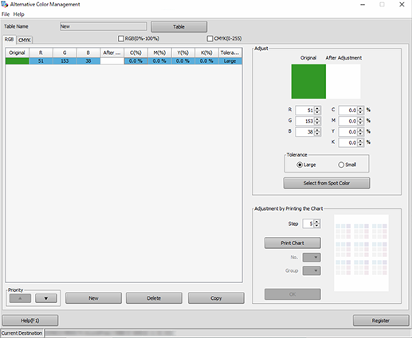This screenshot has width=412, height=338.
Task: Open the File menu
Action: click(x=6, y=14)
